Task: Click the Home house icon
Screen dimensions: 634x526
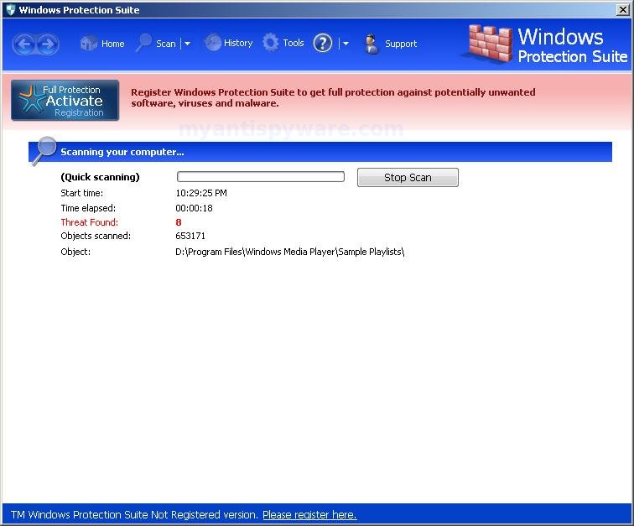Action: click(x=89, y=43)
